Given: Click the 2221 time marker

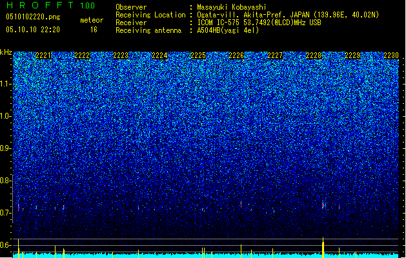Looking at the screenshot, I should tap(43, 55).
